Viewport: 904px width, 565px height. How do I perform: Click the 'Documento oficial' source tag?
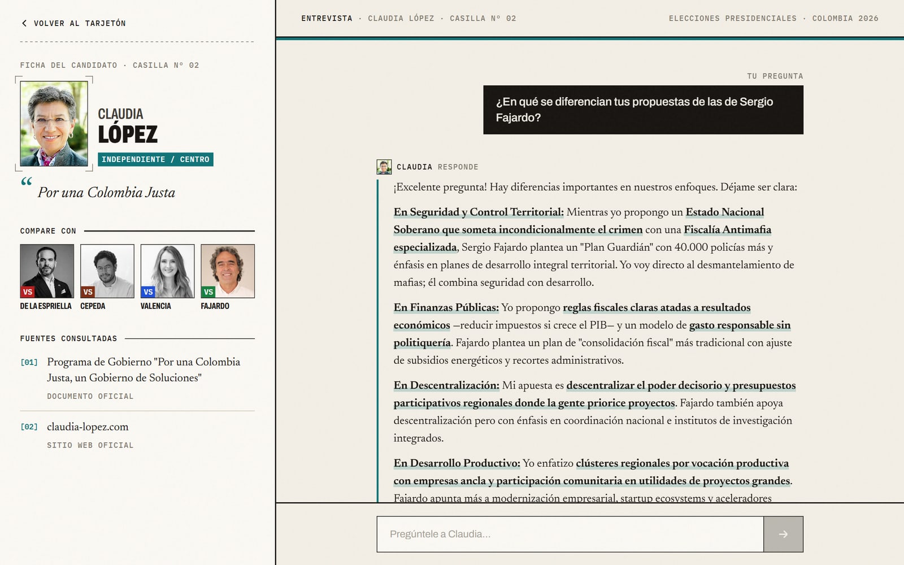90,397
